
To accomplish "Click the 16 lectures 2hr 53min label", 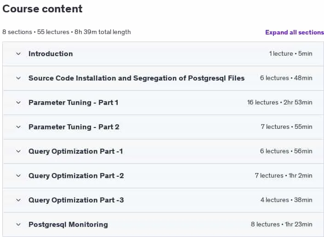I will pos(279,103).
